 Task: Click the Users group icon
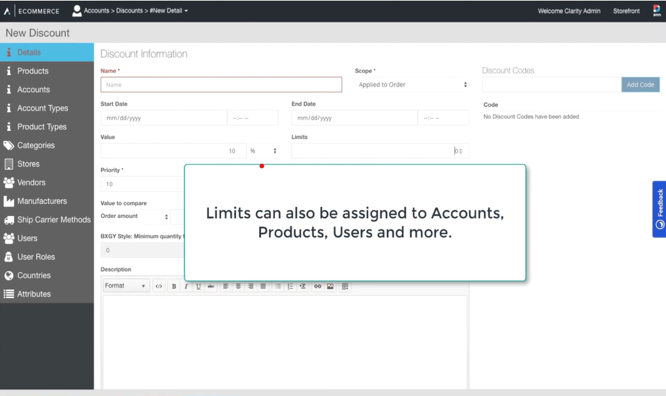(8, 238)
